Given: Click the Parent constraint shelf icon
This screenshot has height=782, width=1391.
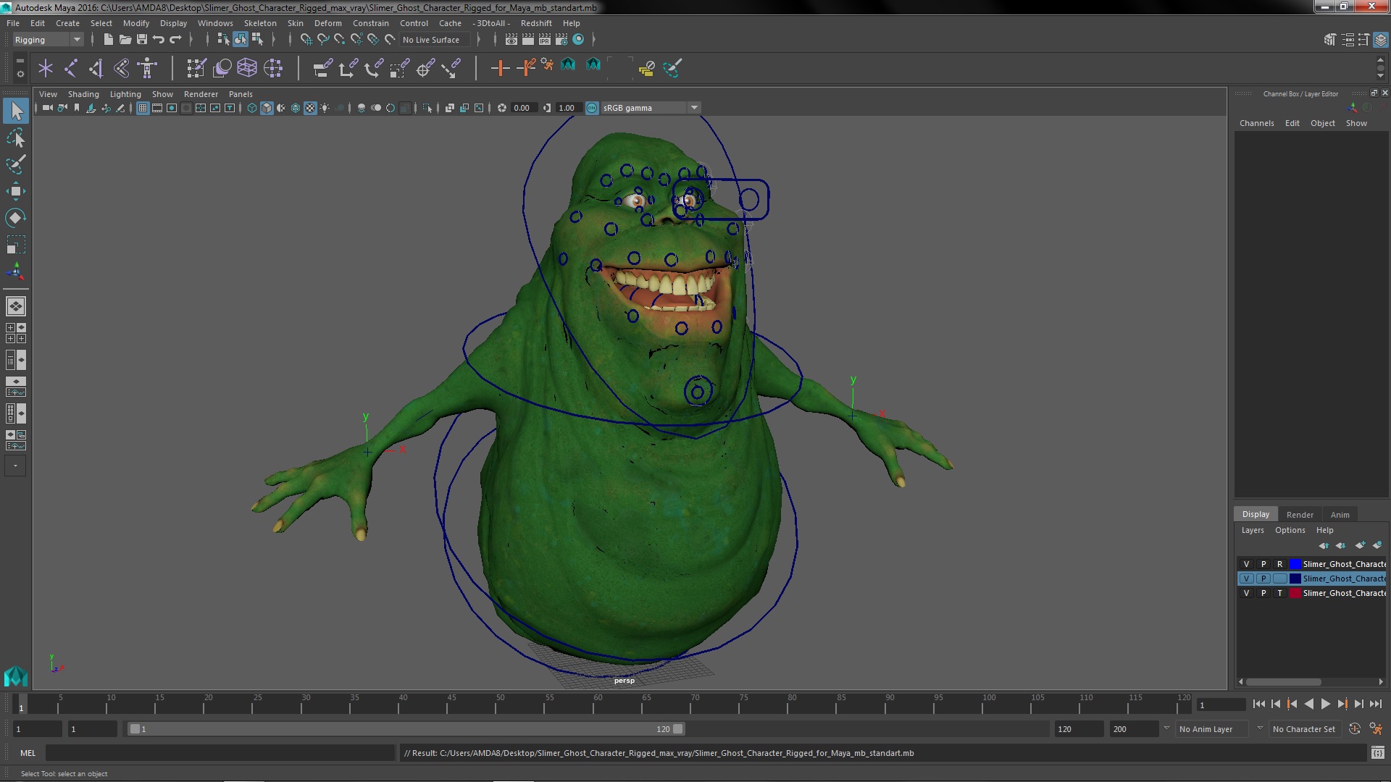Looking at the screenshot, I should [x=322, y=69].
